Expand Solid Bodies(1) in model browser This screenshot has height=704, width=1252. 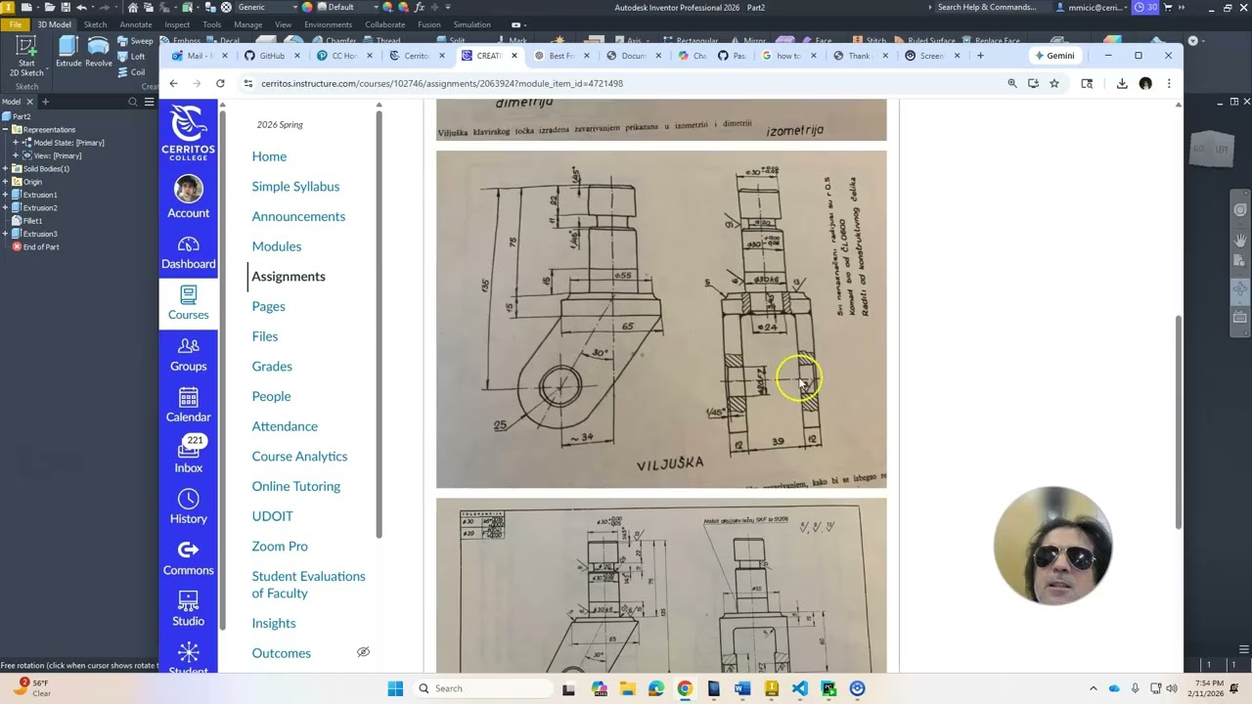(6, 169)
